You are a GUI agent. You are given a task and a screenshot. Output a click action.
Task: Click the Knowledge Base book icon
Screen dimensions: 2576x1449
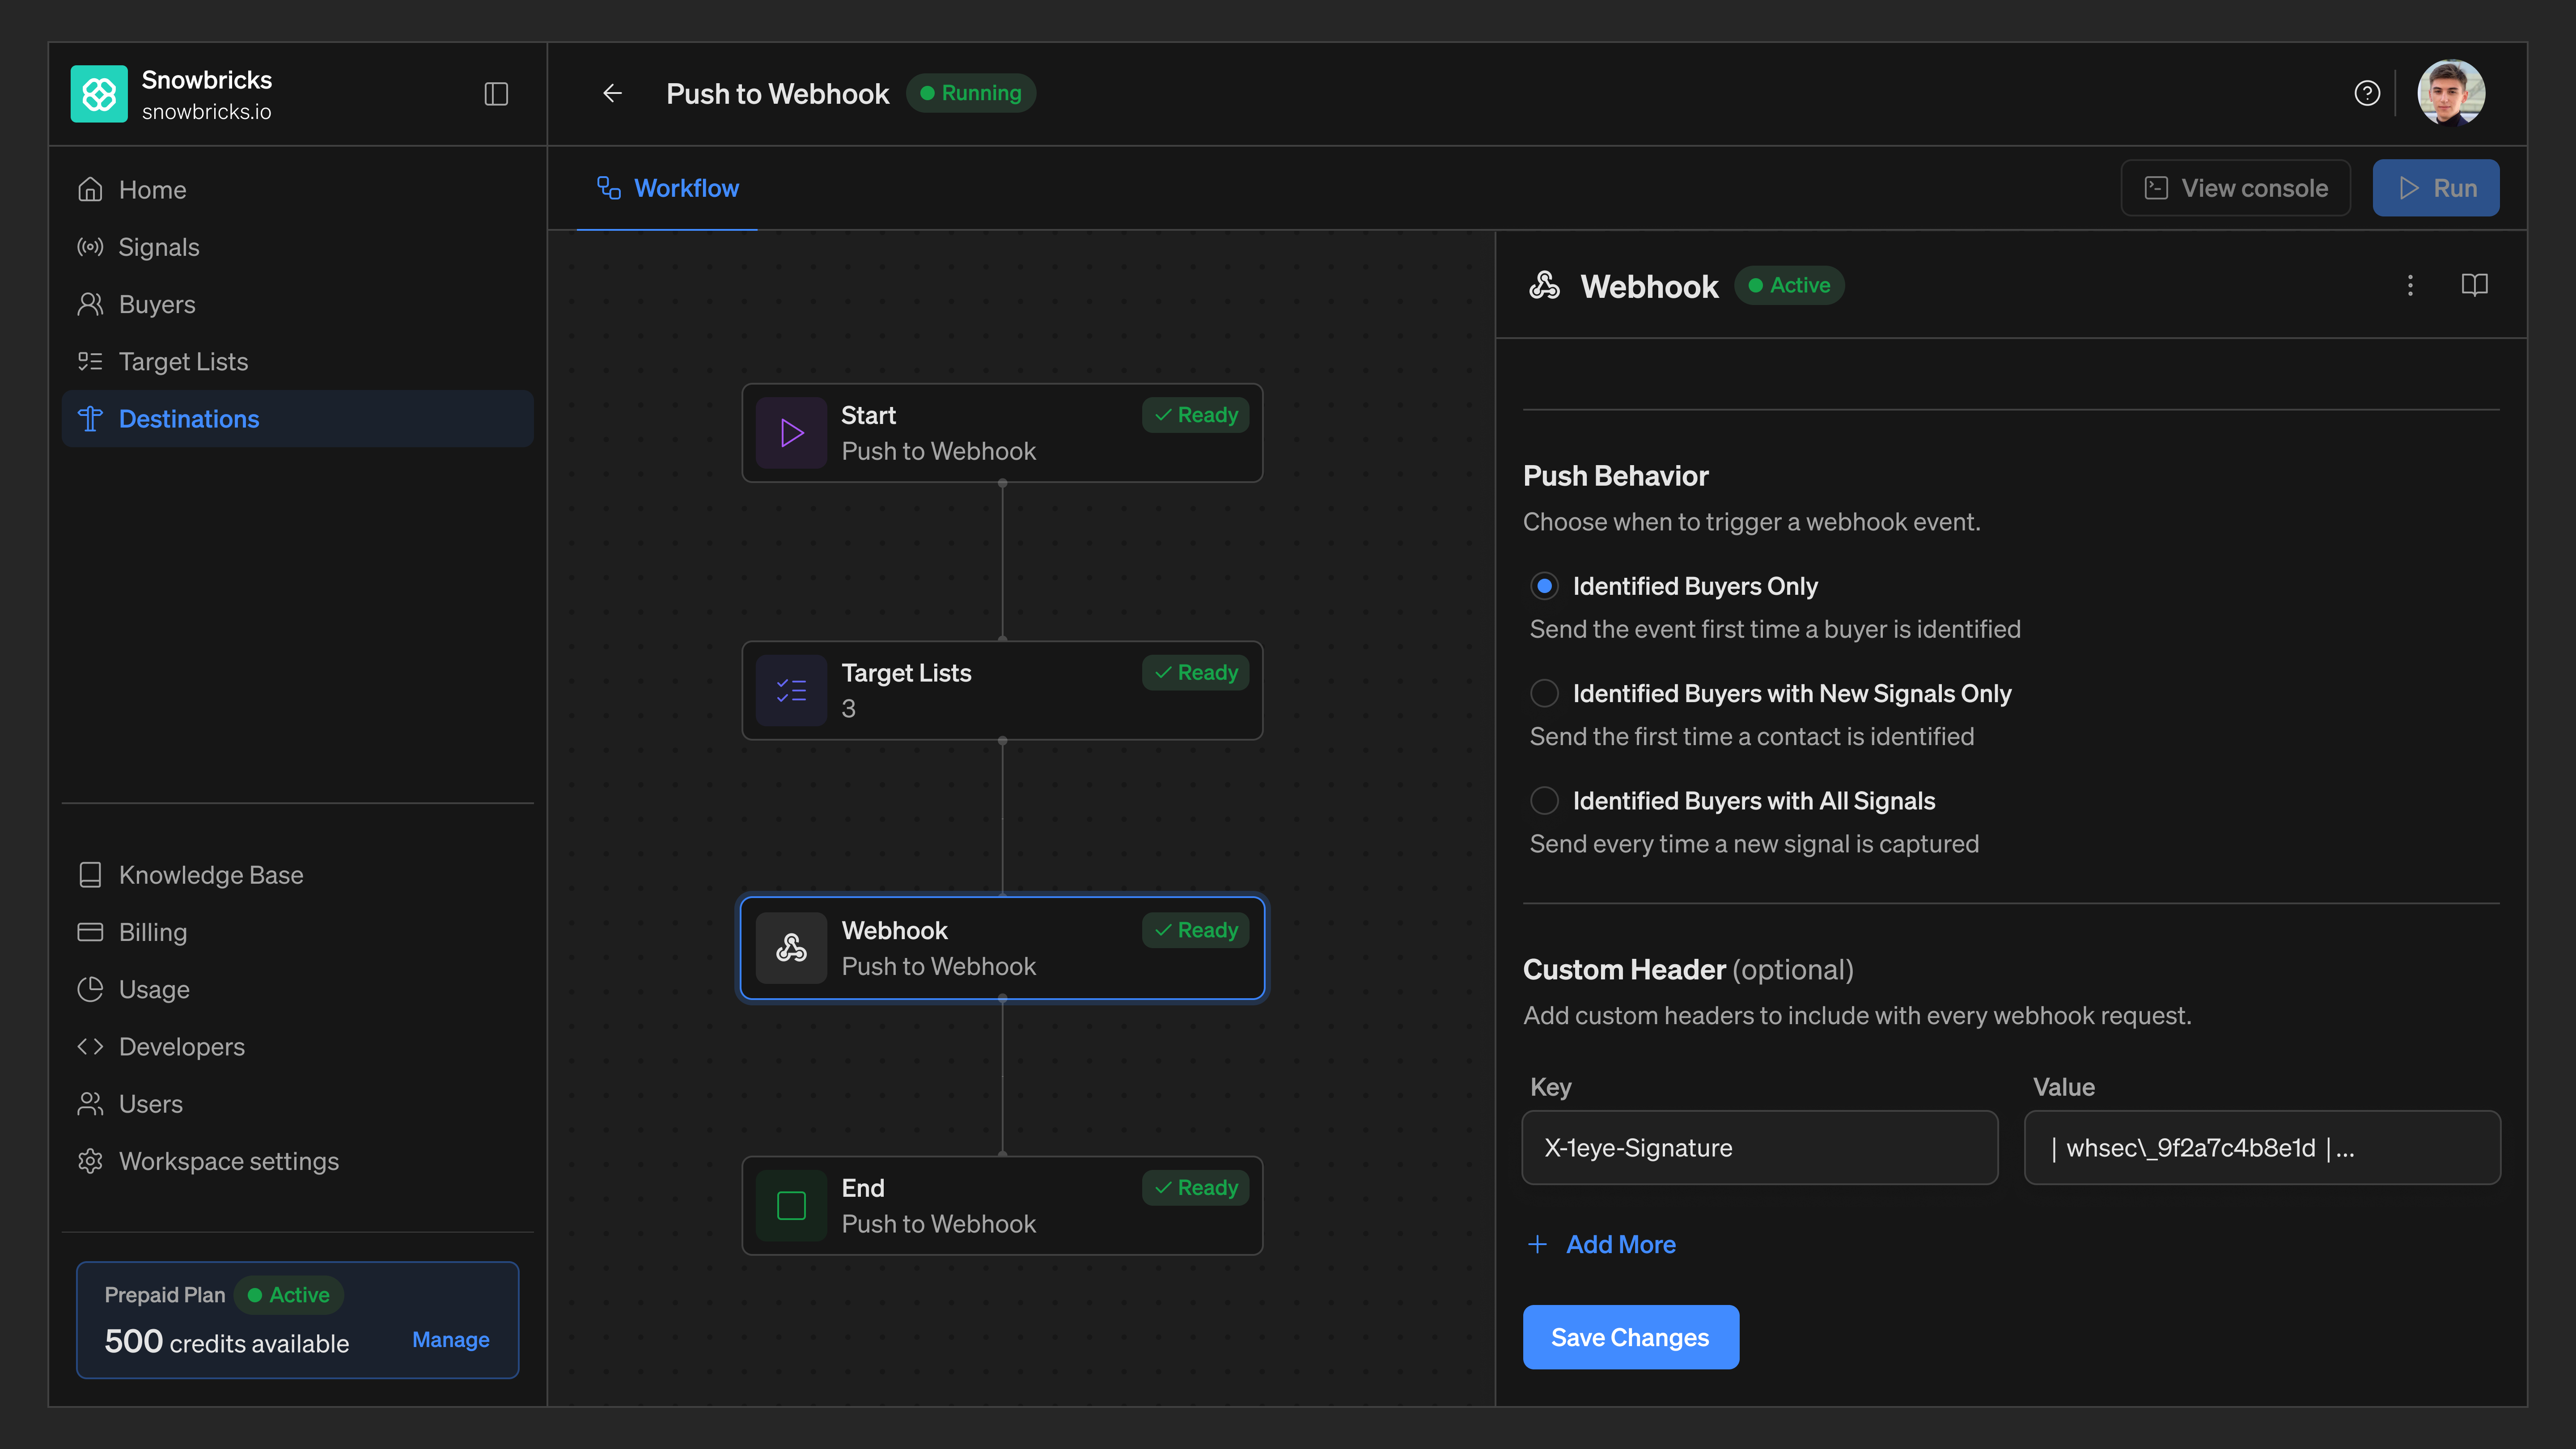(x=90, y=875)
